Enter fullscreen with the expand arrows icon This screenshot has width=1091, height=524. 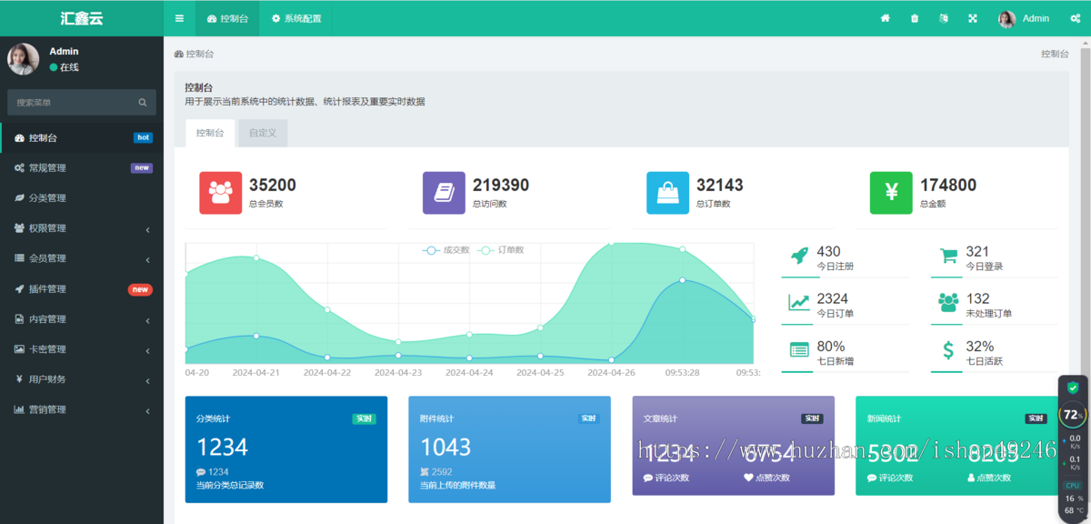click(973, 18)
